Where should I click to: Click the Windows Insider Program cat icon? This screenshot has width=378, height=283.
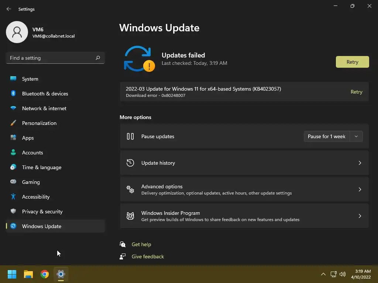[130, 216]
